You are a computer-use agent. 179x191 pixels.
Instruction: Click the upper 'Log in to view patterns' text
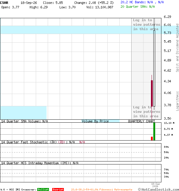point(146,24)
